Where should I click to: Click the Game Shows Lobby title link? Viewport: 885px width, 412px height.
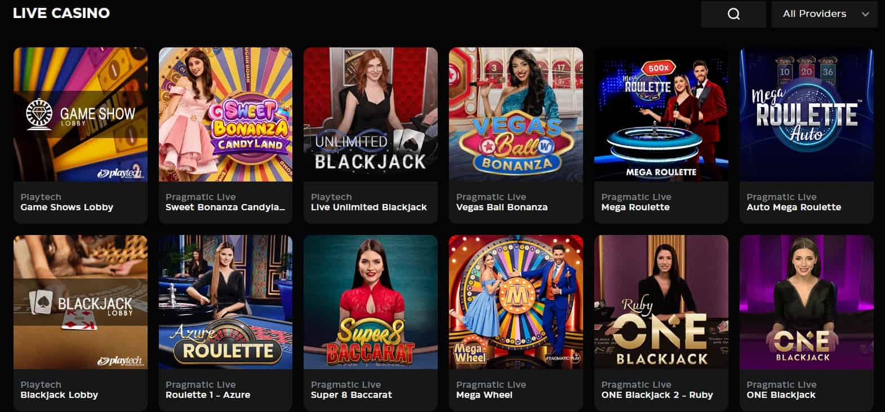coord(67,207)
